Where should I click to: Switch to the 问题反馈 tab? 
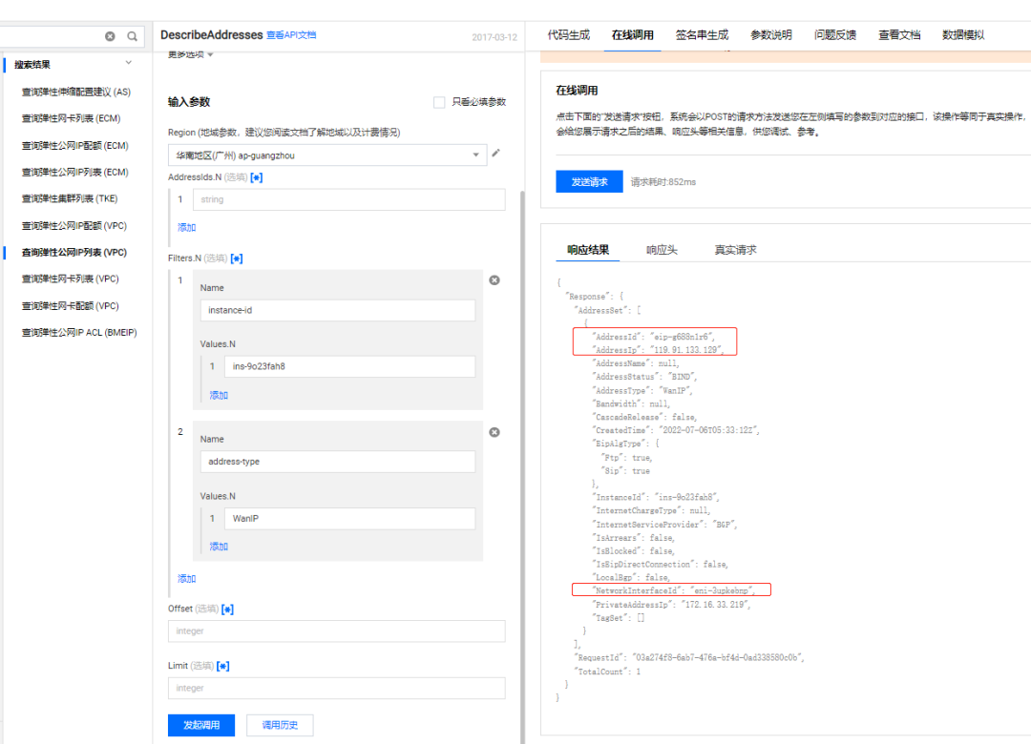[835, 35]
